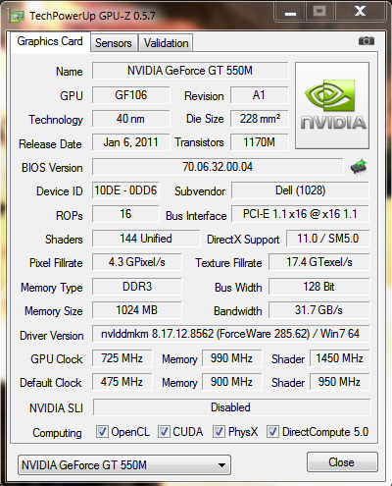Click the GPU field GF106
Screen dimensions: 392x486
[x=131, y=95]
